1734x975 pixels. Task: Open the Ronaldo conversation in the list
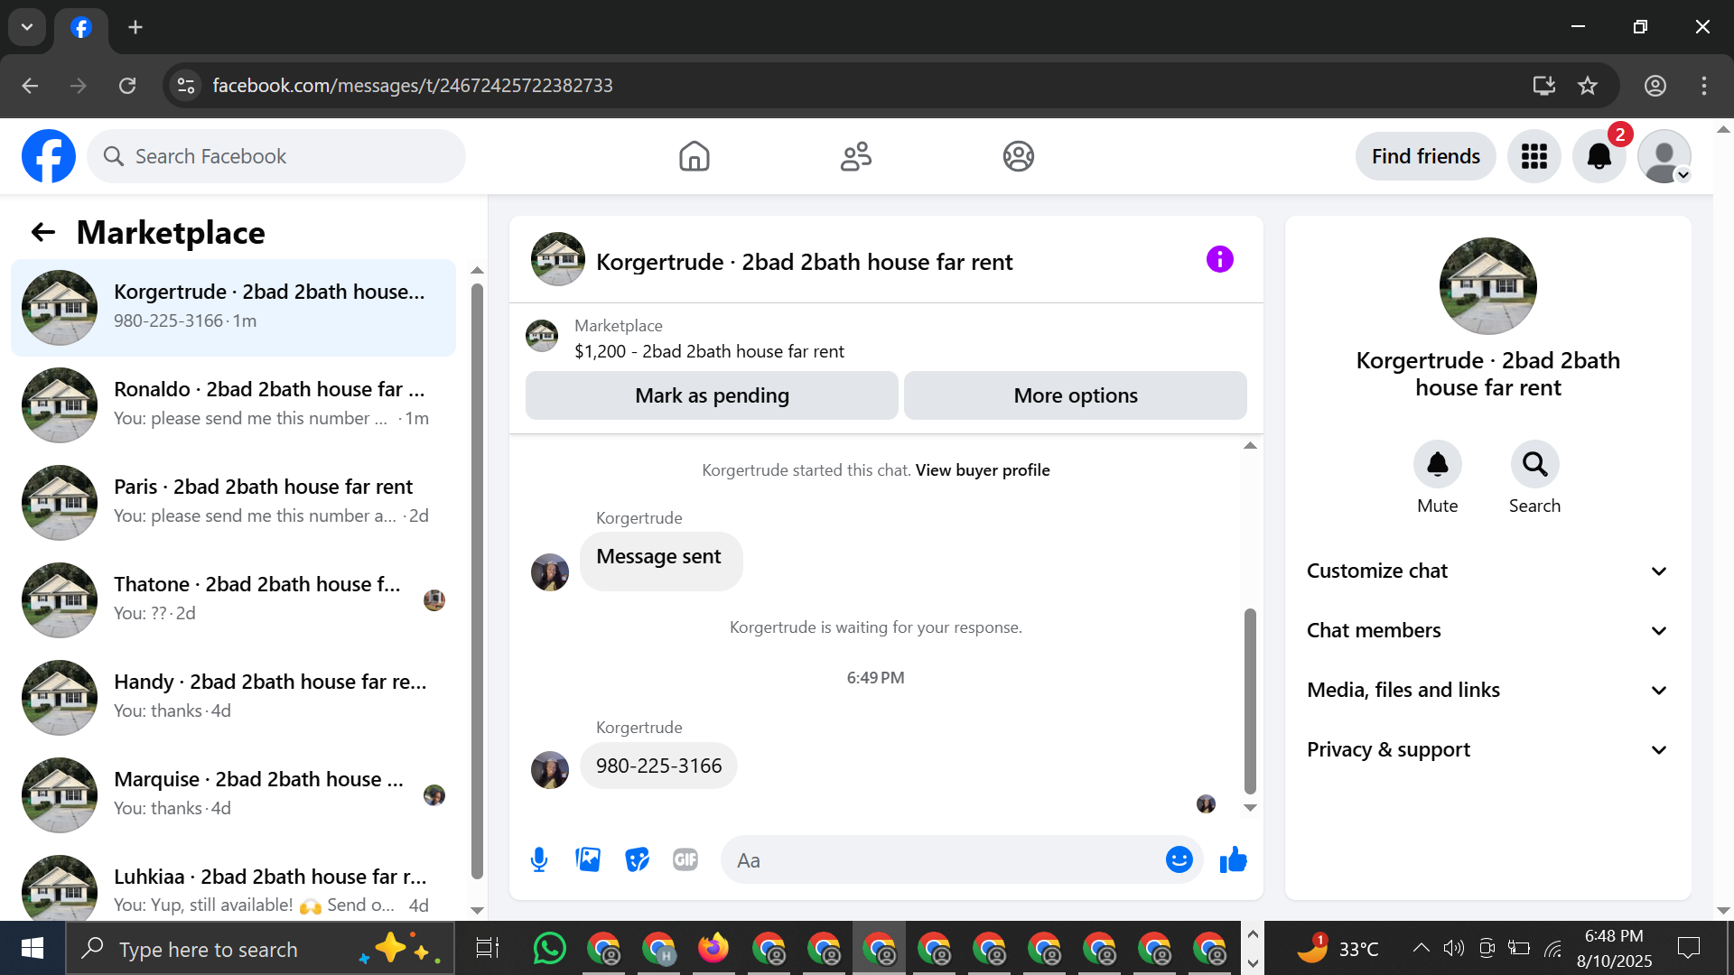click(235, 404)
